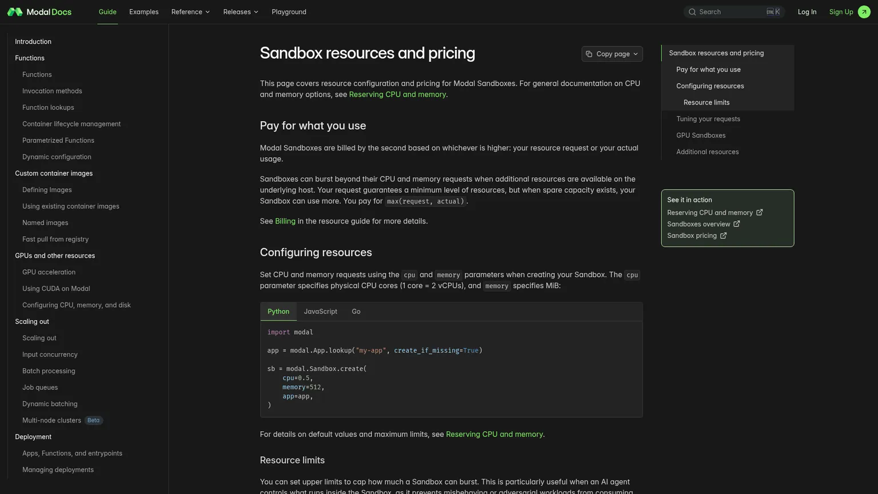Viewport: 878px width, 494px height.
Task: Click the green Sign Up arrow icon
Action: [x=864, y=12]
